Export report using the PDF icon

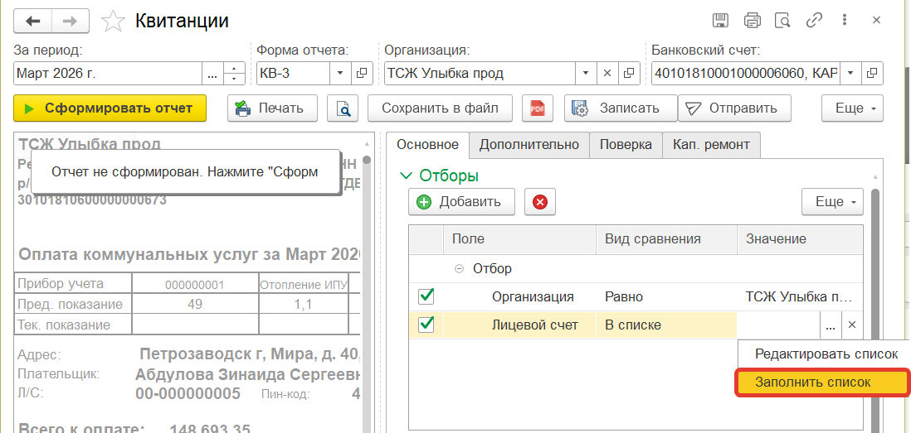tap(537, 108)
